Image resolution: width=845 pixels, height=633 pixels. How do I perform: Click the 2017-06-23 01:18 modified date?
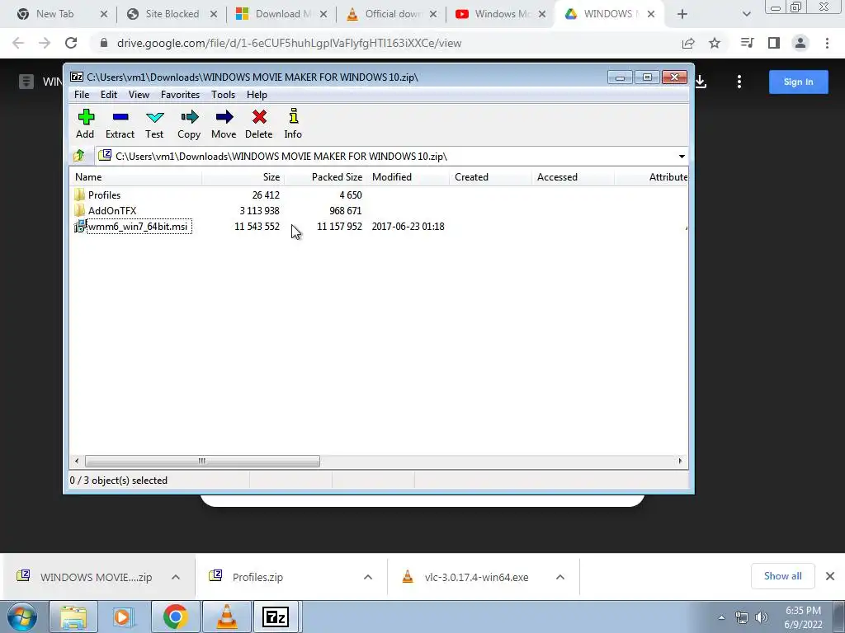pyautogui.click(x=408, y=227)
